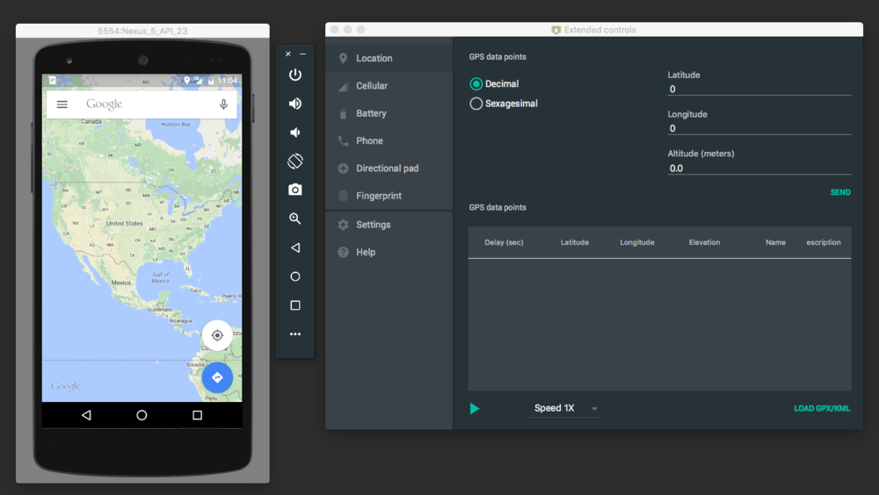Activate the emulator zoom magnifier tool
The image size is (879, 495).
pos(295,219)
